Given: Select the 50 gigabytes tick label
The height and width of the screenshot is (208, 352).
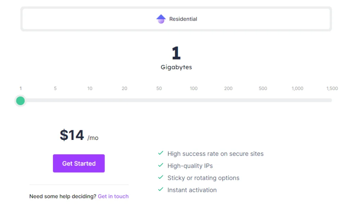Looking at the screenshot, I should coord(159,88).
